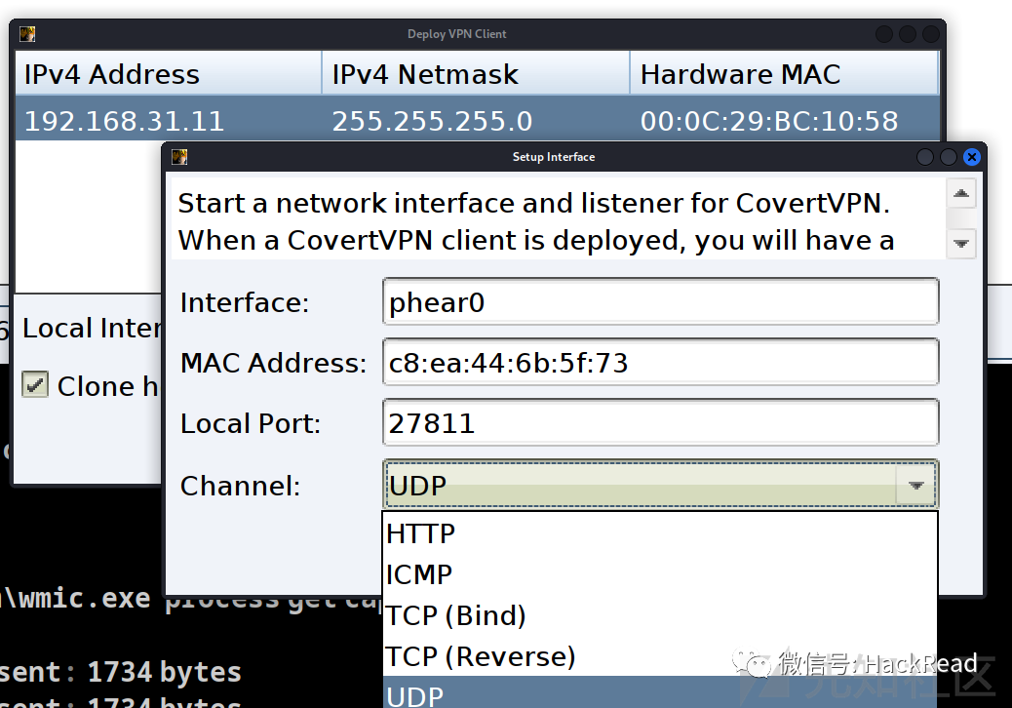The width and height of the screenshot is (1012, 708).
Task: Click scroll down arrow of description text
Action: [961, 244]
